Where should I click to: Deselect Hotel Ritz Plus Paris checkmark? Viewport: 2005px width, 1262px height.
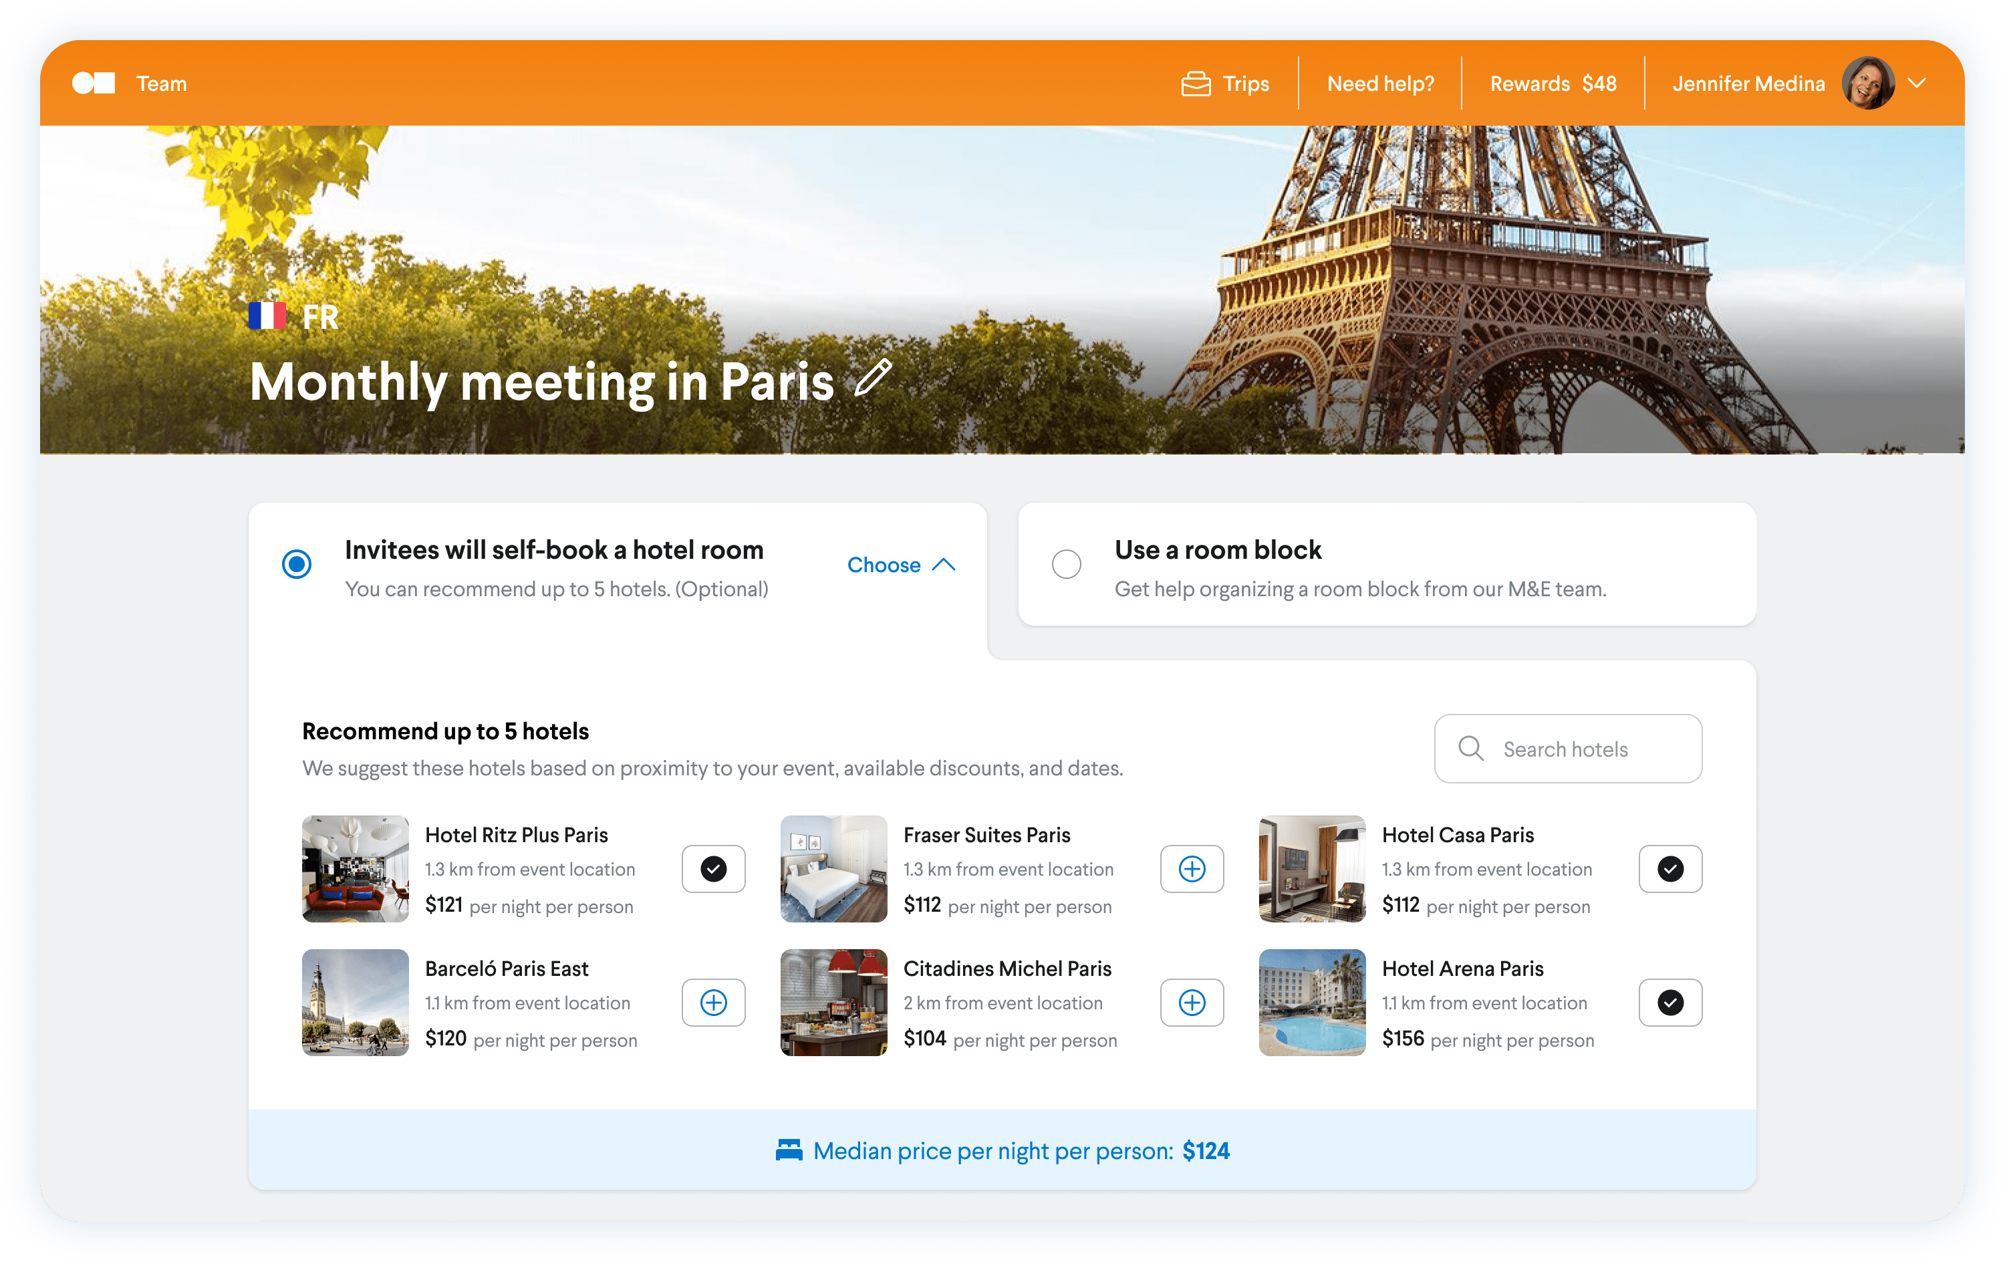coord(714,869)
